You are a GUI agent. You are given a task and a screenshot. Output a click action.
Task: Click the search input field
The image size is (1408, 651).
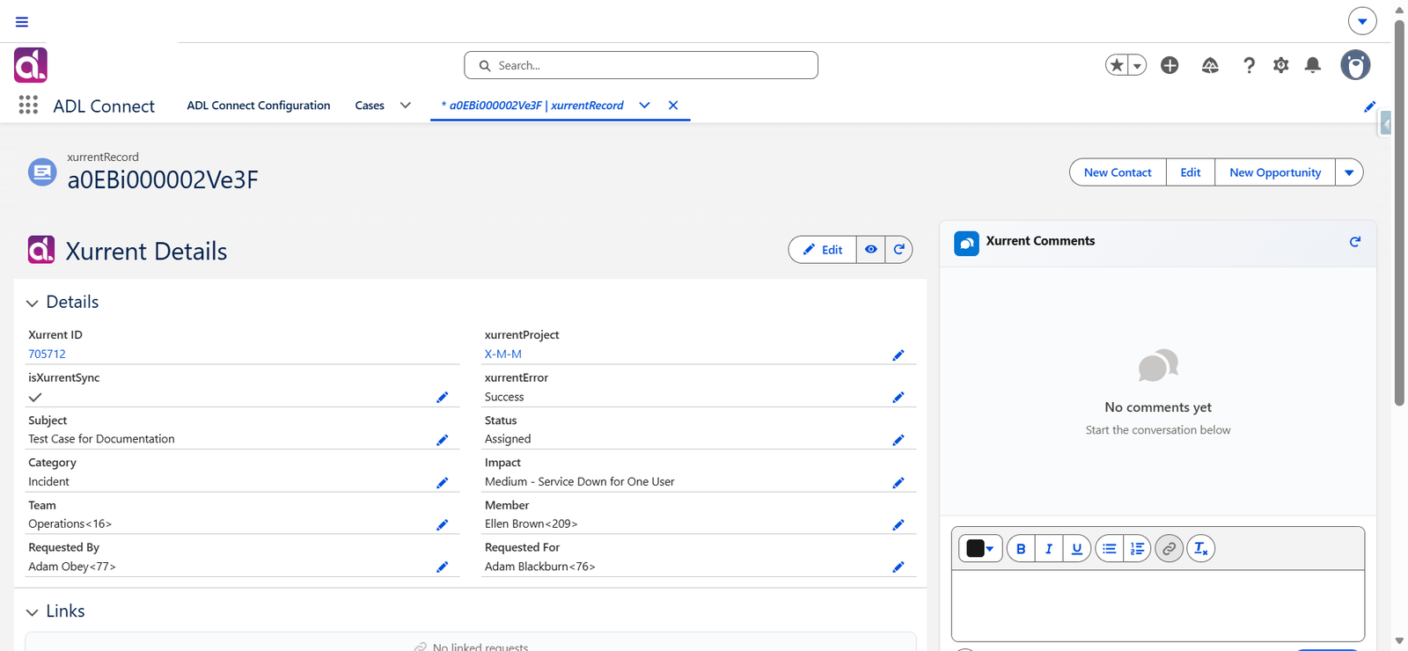coord(641,65)
